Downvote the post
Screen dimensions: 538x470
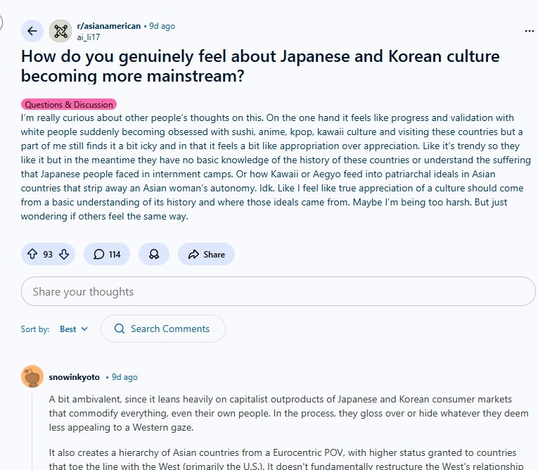tap(64, 254)
